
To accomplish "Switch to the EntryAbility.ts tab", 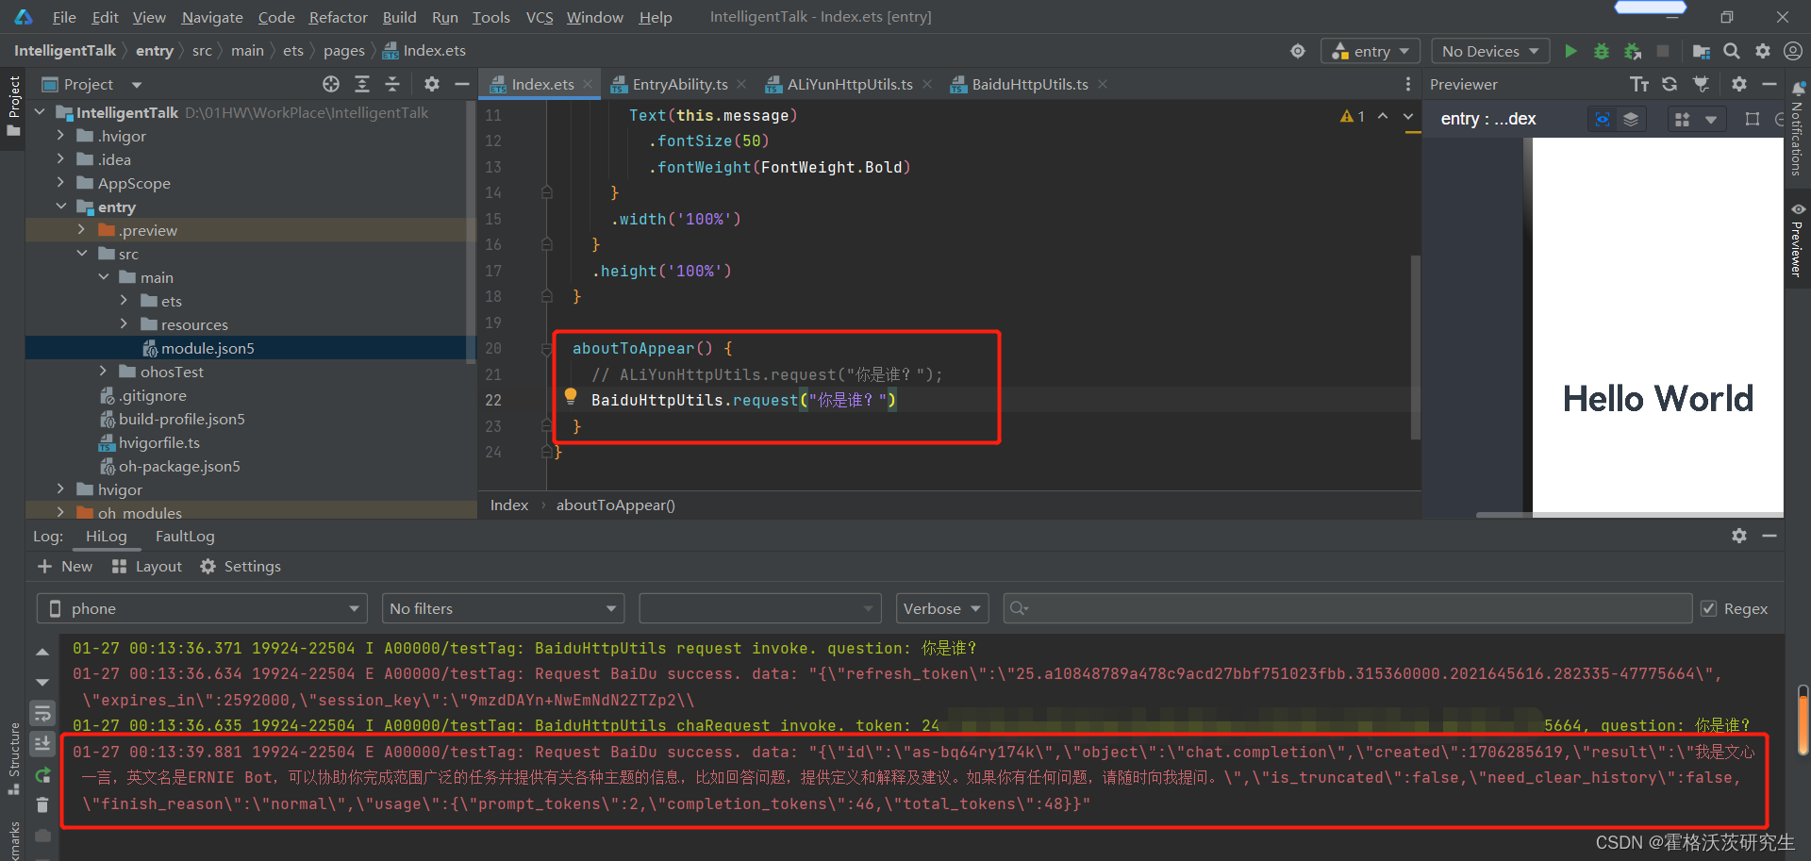I will point(678,84).
